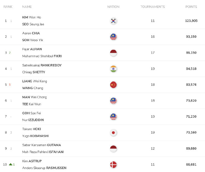
Task: Open Chirag SHETTY player link
Action: click(34, 72)
